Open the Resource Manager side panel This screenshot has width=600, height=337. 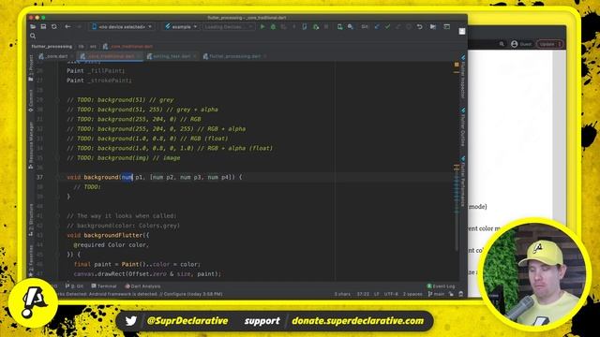(31, 145)
